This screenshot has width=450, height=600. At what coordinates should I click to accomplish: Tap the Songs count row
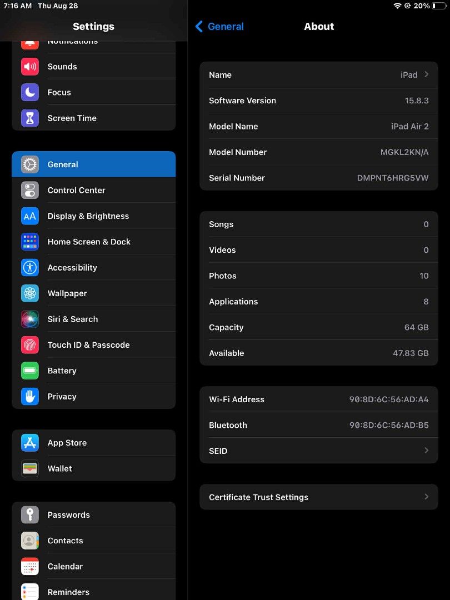(319, 224)
